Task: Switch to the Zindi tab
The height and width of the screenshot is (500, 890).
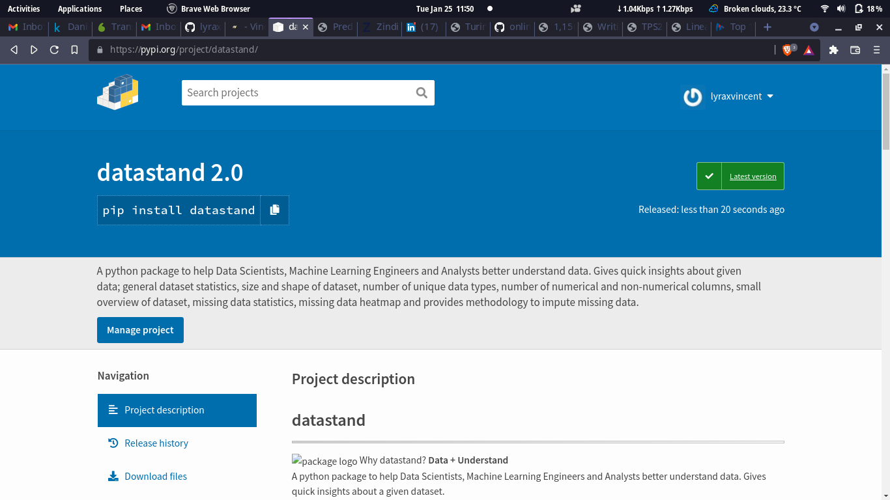Action: [x=380, y=27]
